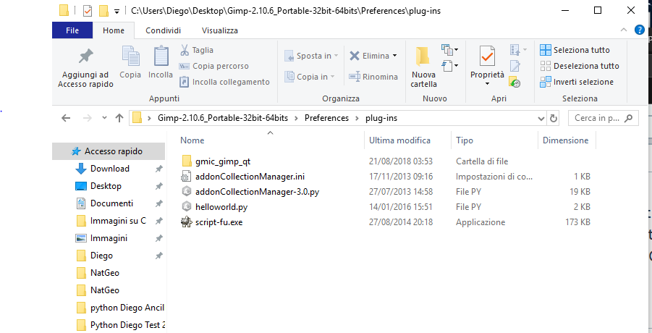Collapse the ribbon with the chevron
The image size is (652, 333).
click(x=623, y=30)
